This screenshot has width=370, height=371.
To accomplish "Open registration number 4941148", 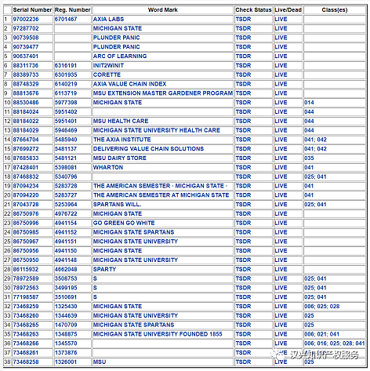I will pyautogui.click(x=66, y=260).
